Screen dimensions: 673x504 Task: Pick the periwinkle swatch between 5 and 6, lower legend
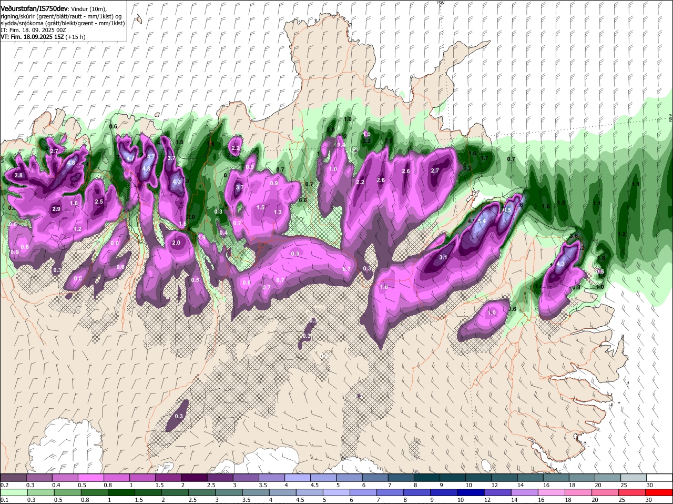(337, 492)
